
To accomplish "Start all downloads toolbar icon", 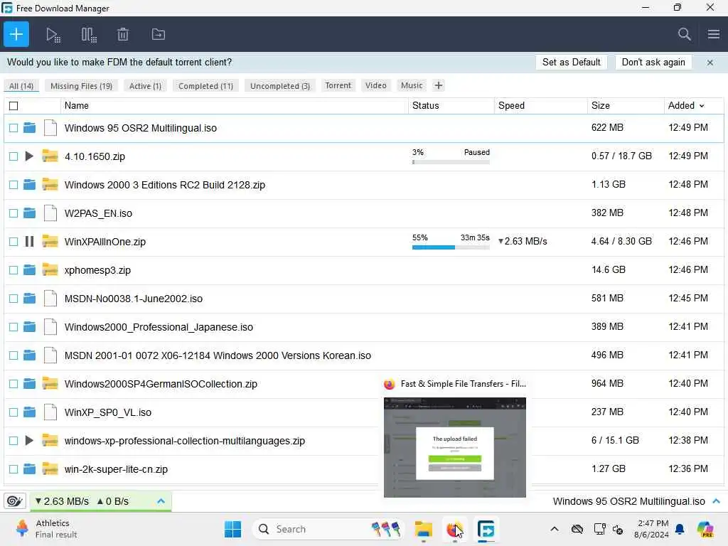I will tap(53, 35).
